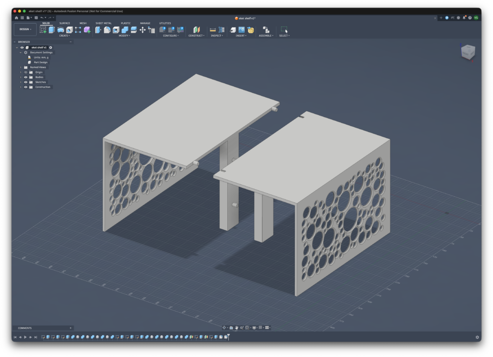This screenshot has height=357, width=493.
Task: Play the timeline history
Action: coord(26,337)
